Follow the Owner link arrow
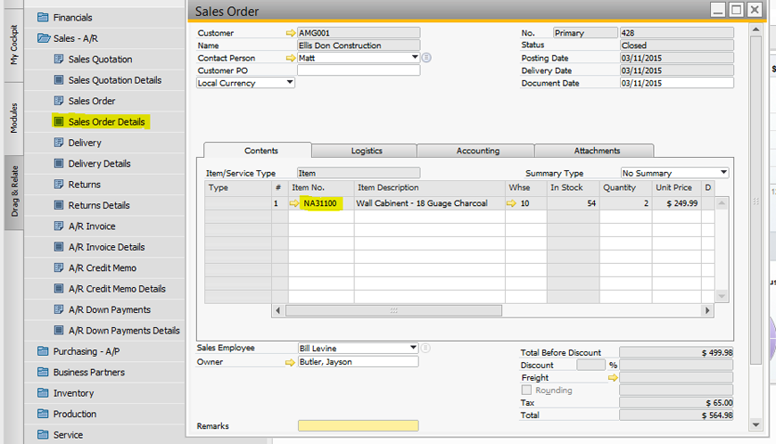Screen dimensions: 776x444 coord(290,362)
